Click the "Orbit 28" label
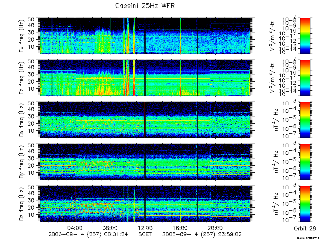The height and width of the screenshot is (240, 320). pyautogui.click(x=305, y=228)
